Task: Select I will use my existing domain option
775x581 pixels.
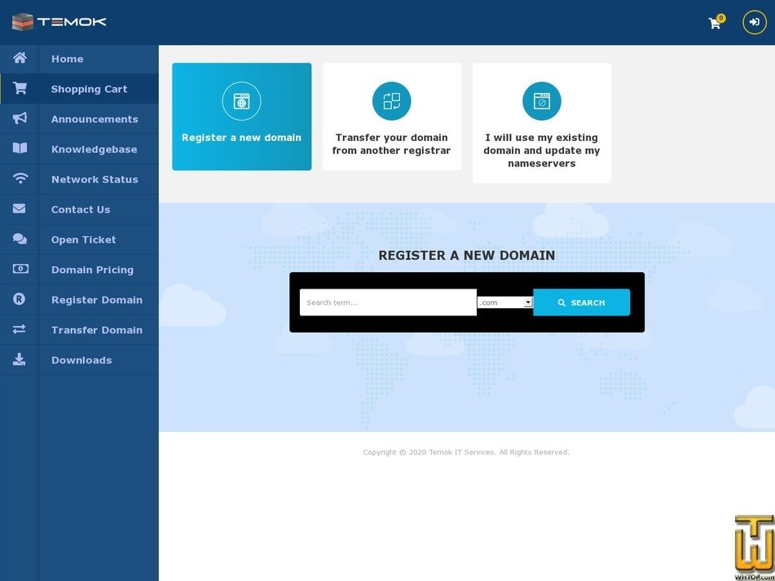Action: pyautogui.click(x=541, y=122)
